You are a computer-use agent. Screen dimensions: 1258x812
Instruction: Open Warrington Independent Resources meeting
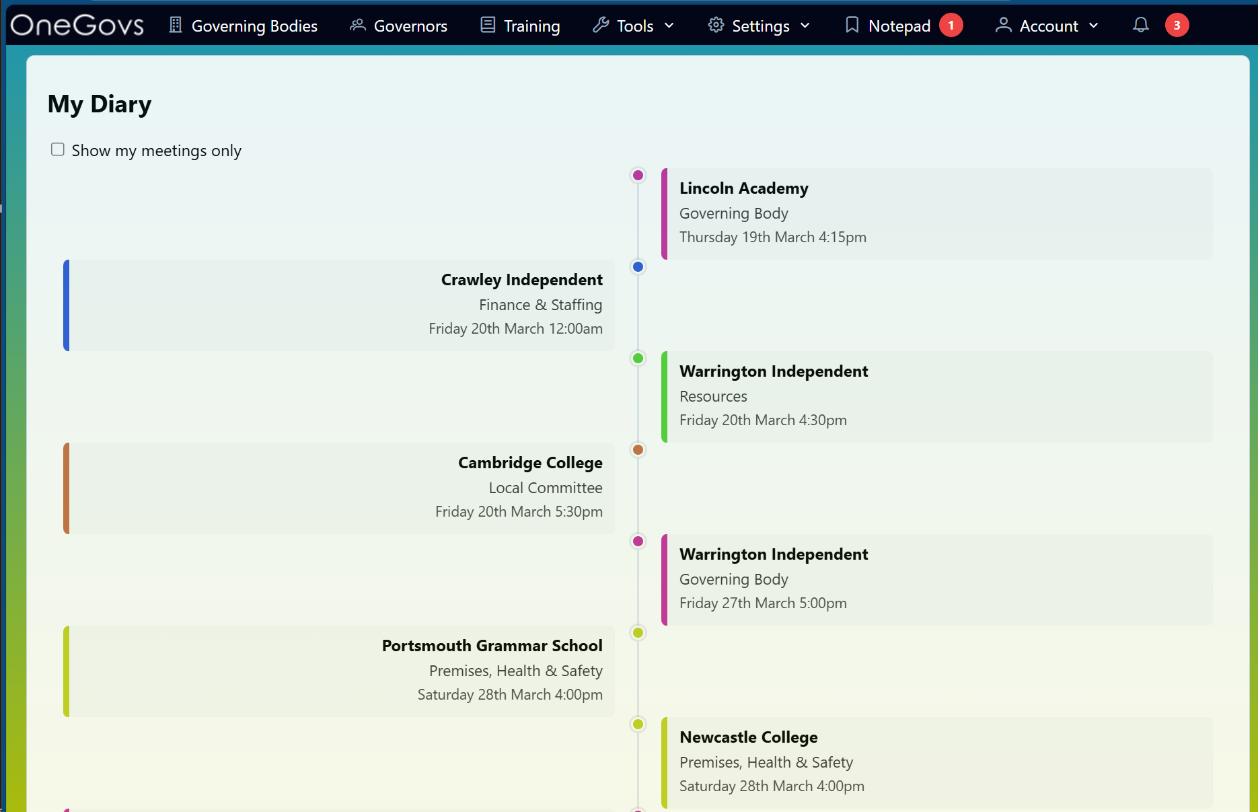(937, 397)
